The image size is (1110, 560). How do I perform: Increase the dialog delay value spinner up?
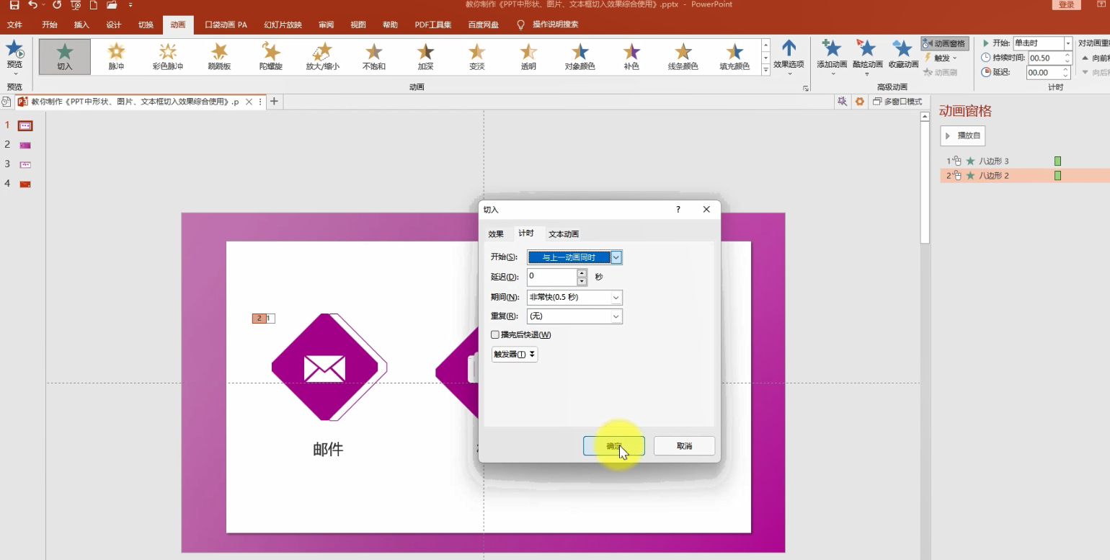(x=582, y=272)
